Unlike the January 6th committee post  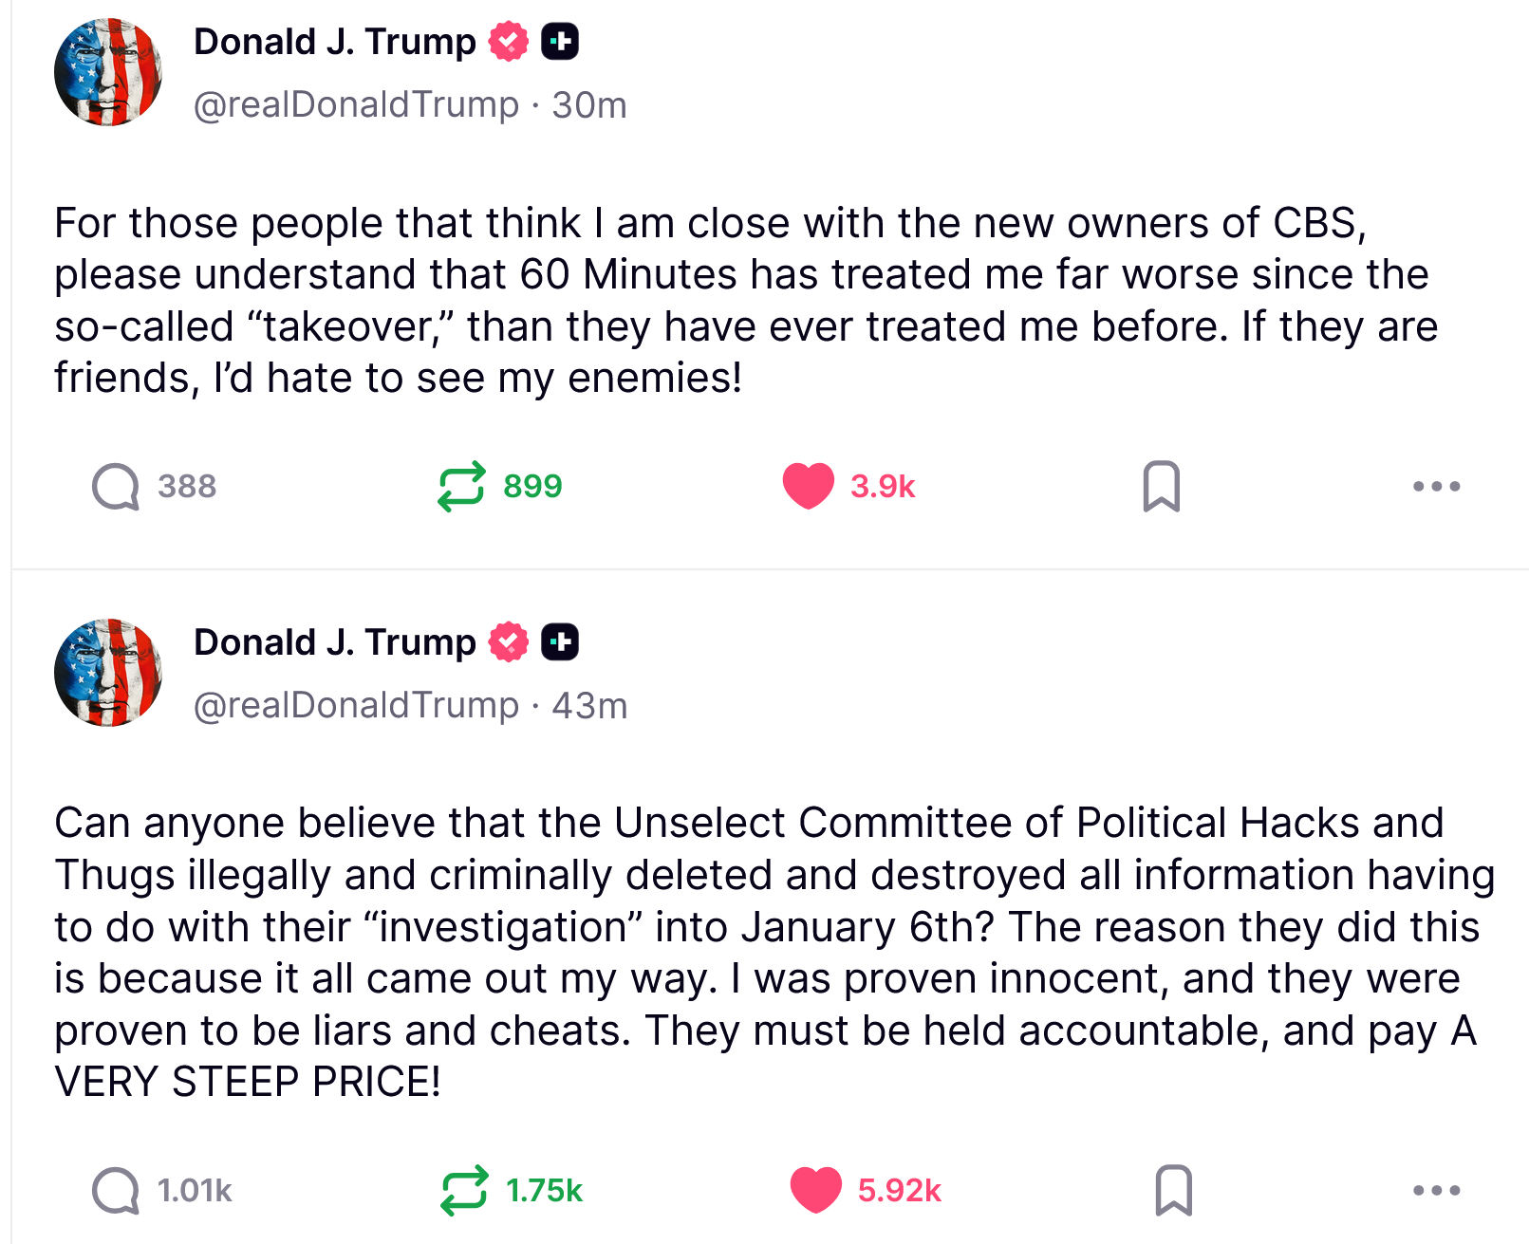815,1190
